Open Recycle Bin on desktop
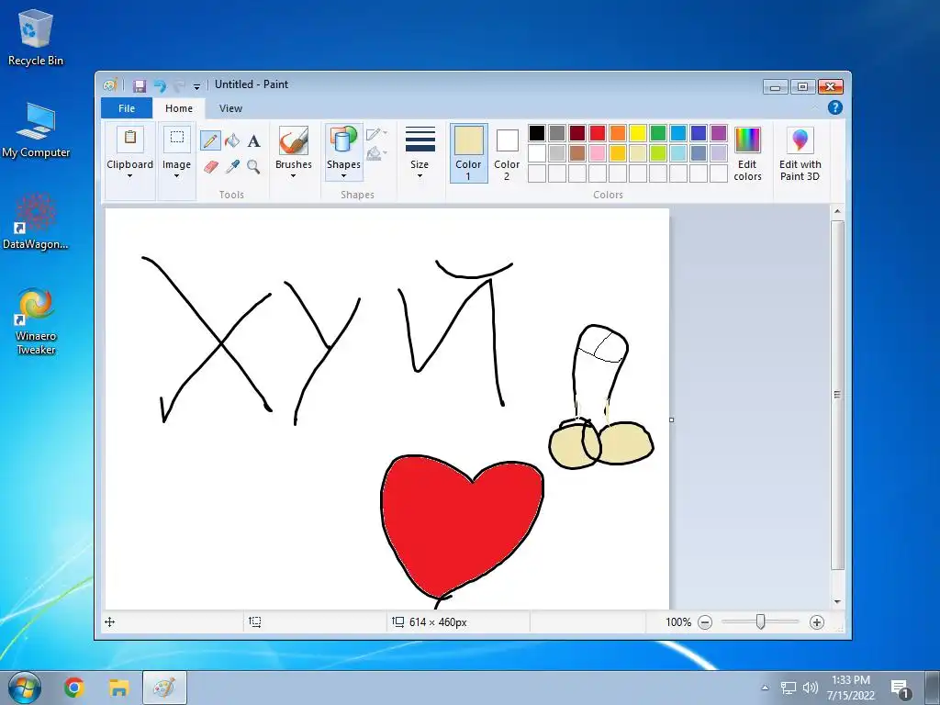 click(36, 37)
